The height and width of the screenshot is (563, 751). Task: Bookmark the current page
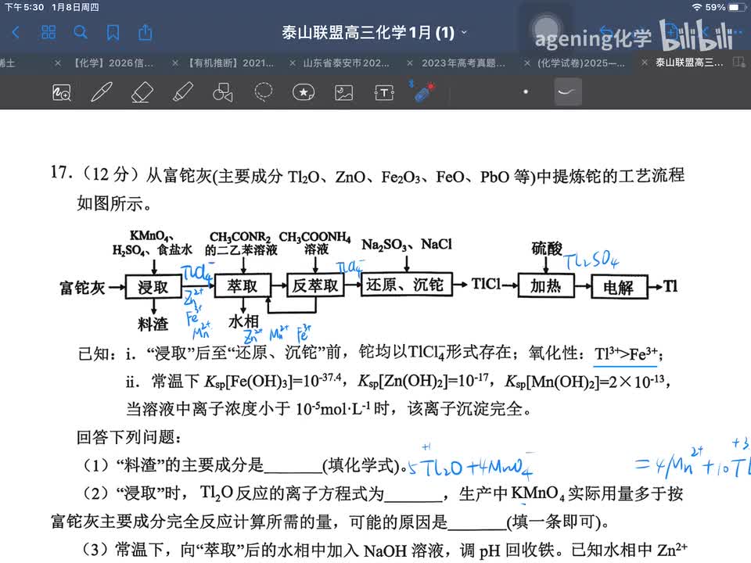pos(113,33)
